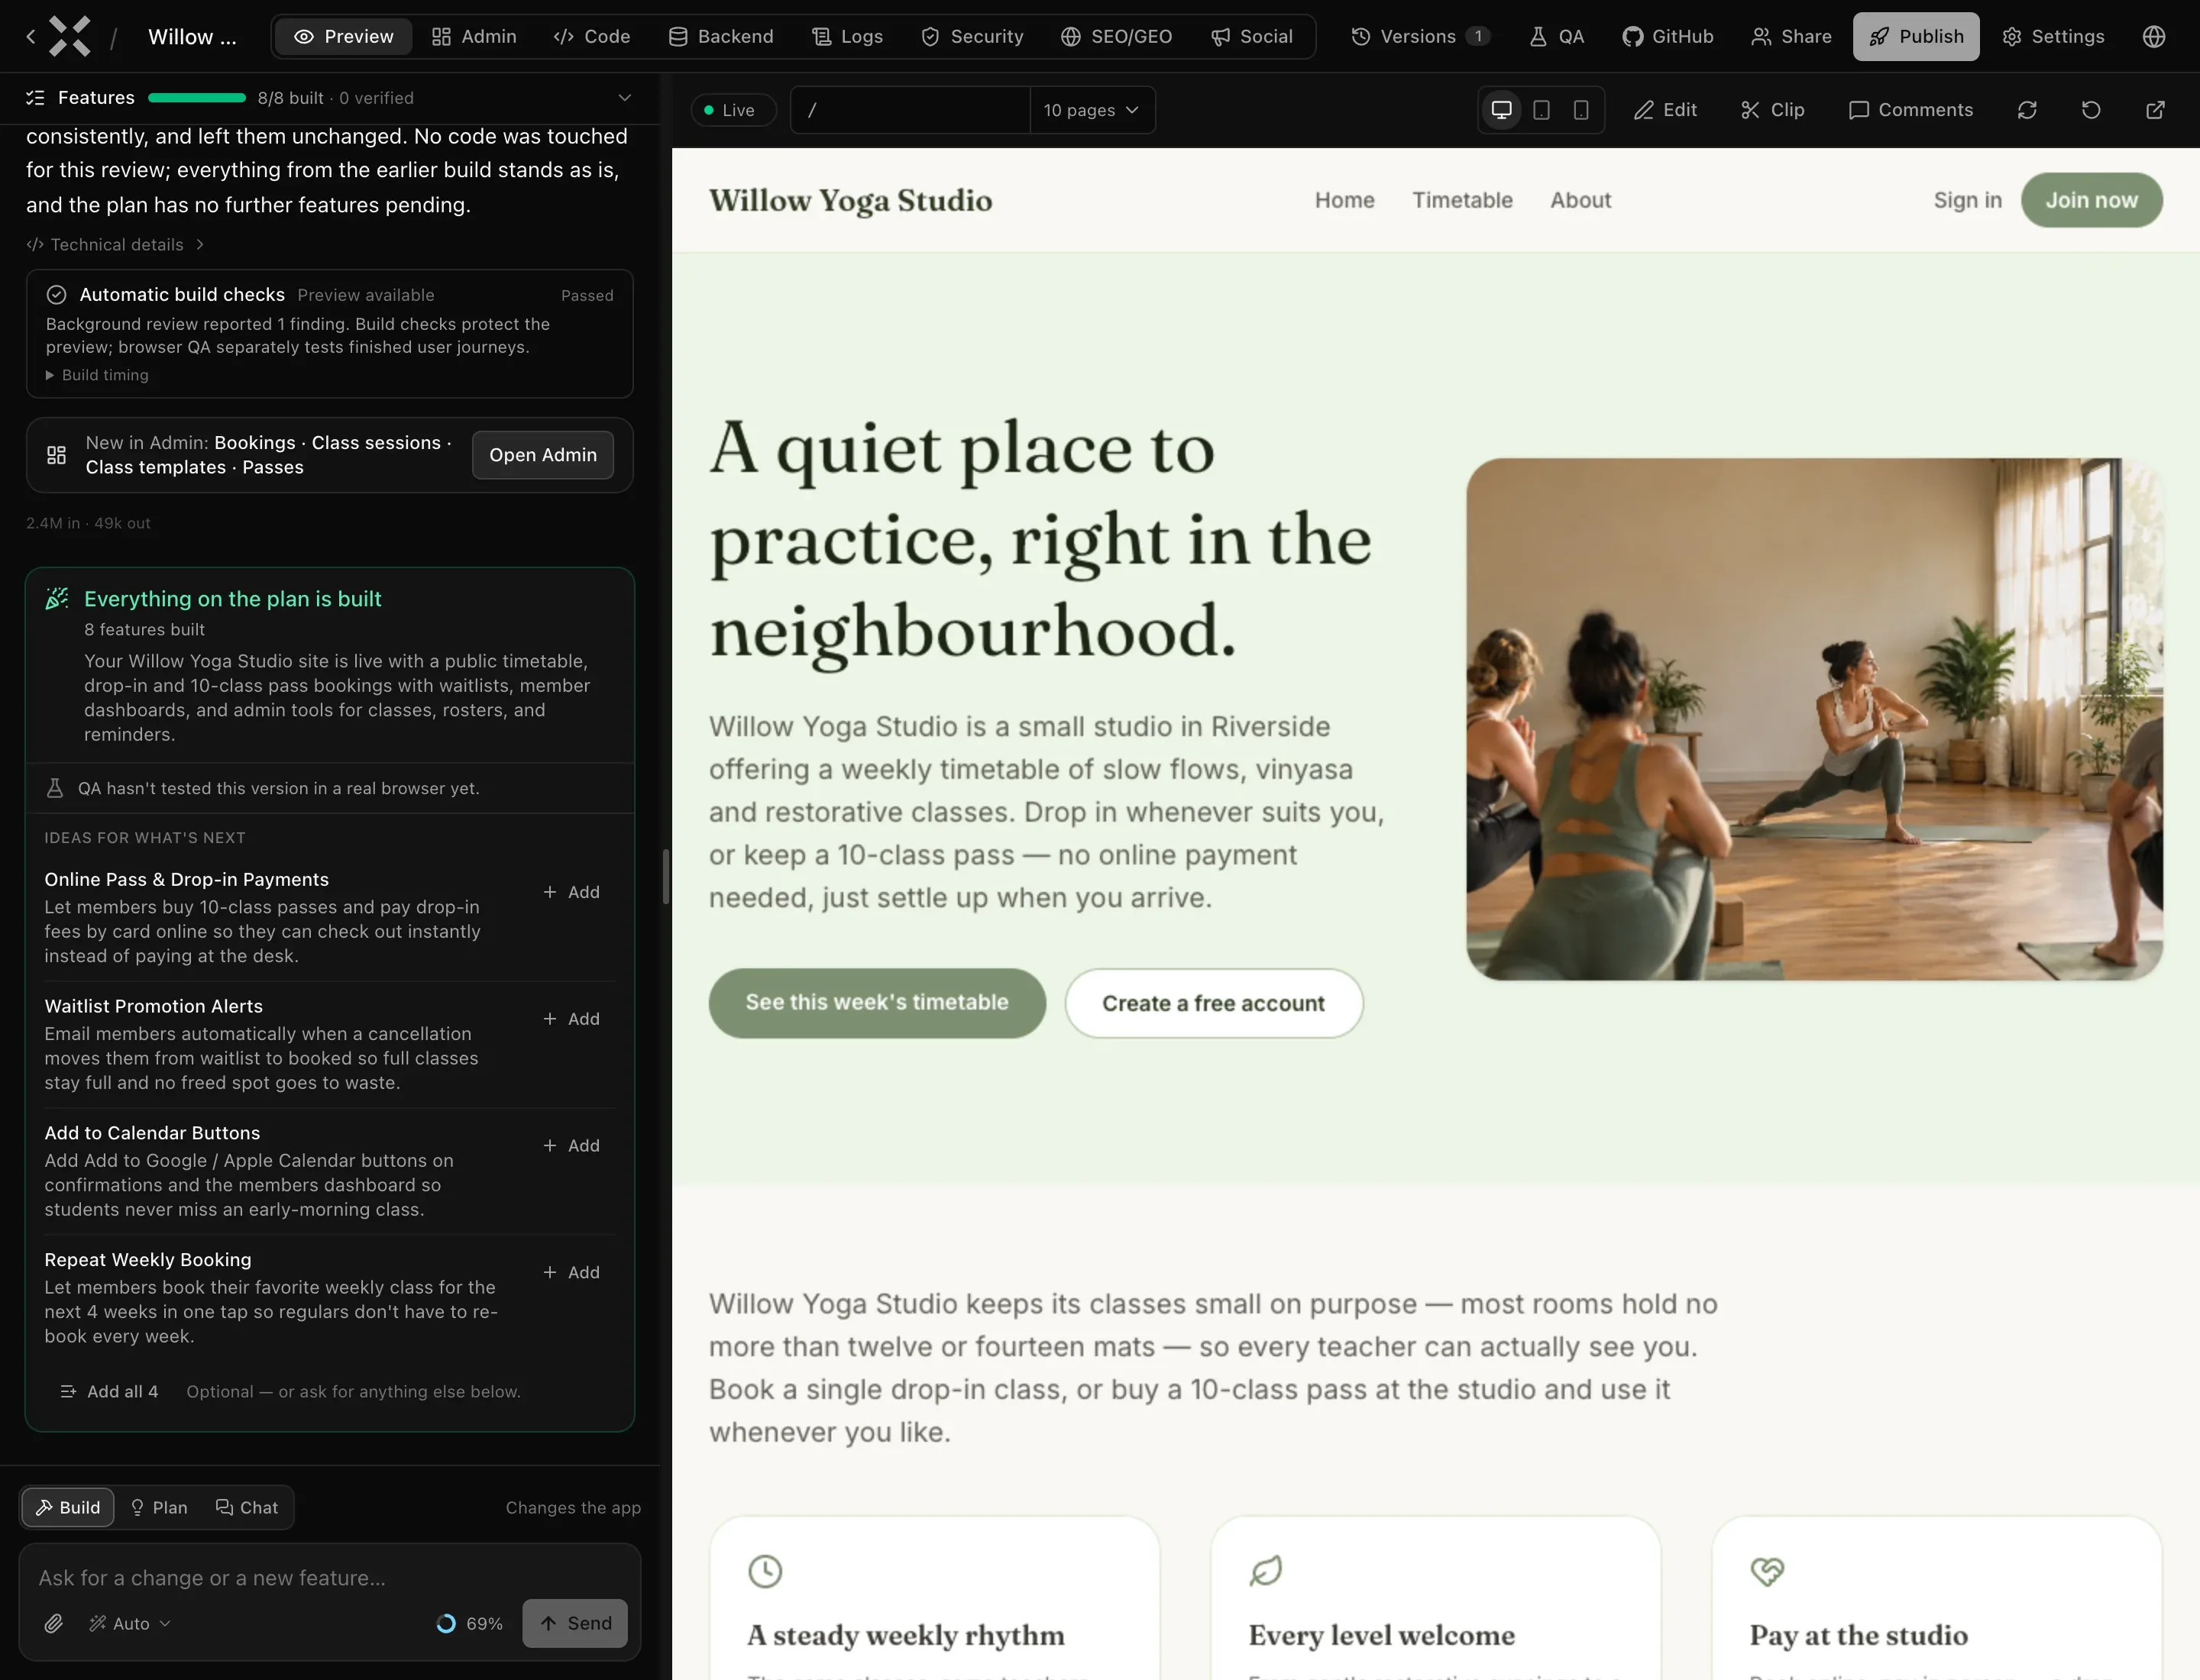This screenshot has height=1680, width=2200.
Task: Expand Build timing disclosure
Action: tap(97, 375)
